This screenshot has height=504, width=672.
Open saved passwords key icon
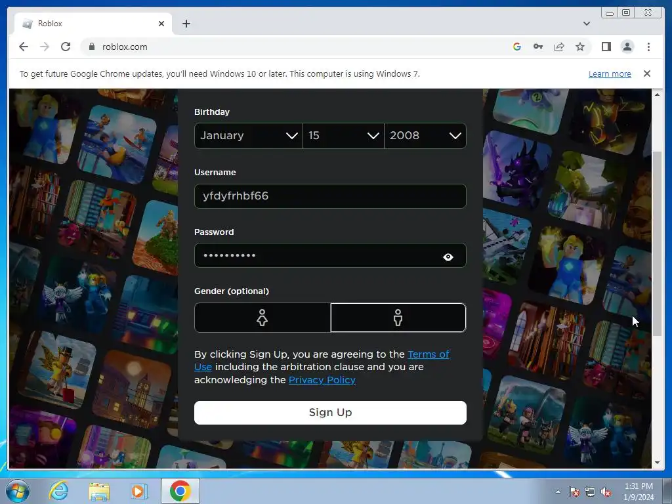538,47
